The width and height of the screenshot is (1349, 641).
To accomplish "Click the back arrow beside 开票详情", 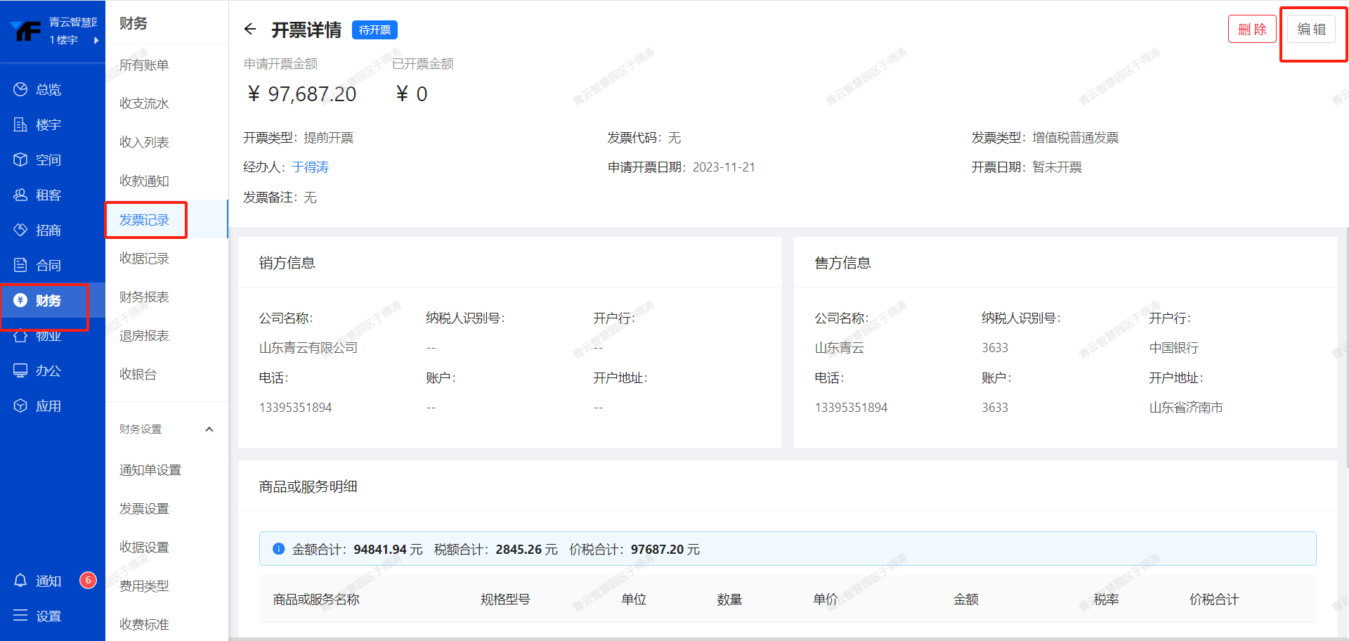I will coord(250,29).
